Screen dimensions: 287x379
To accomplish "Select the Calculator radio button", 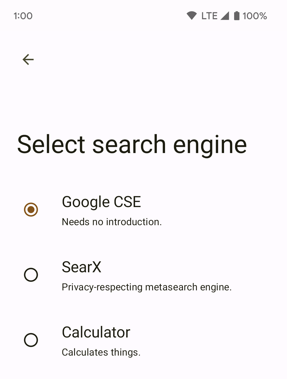I will click(31, 340).
